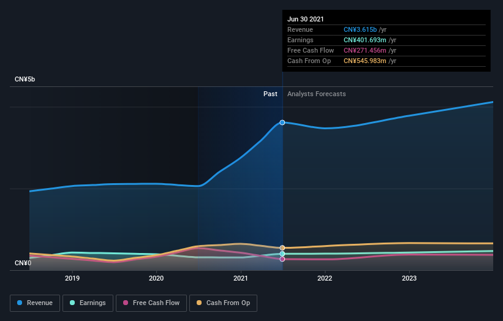
Task: Click the teal Earnings legend dot
Action: 72,303
